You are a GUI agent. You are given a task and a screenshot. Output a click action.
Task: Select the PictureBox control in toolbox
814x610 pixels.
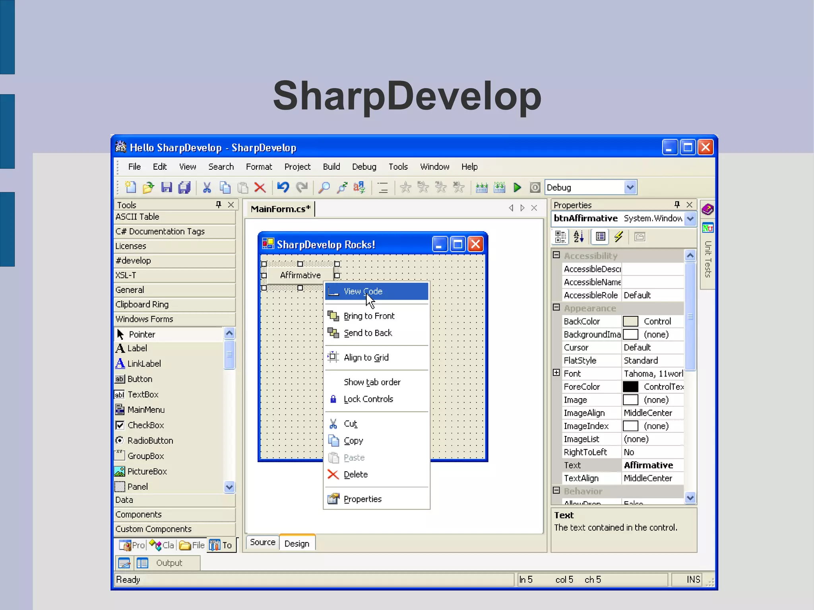click(x=169, y=471)
